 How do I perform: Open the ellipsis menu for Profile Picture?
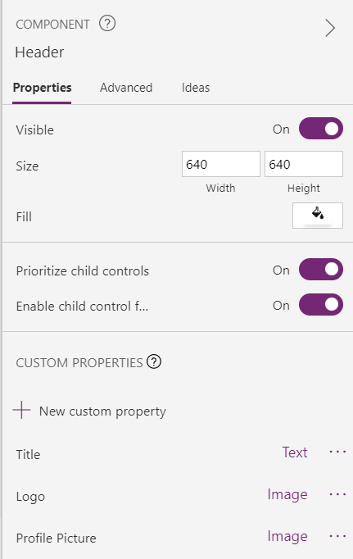(x=337, y=537)
